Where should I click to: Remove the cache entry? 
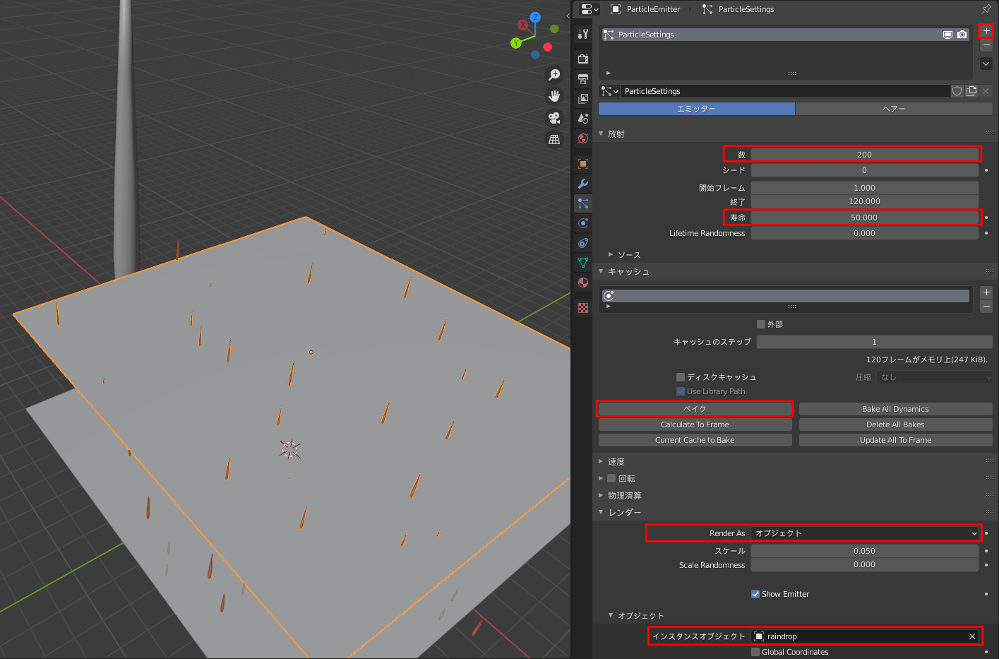coord(986,306)
